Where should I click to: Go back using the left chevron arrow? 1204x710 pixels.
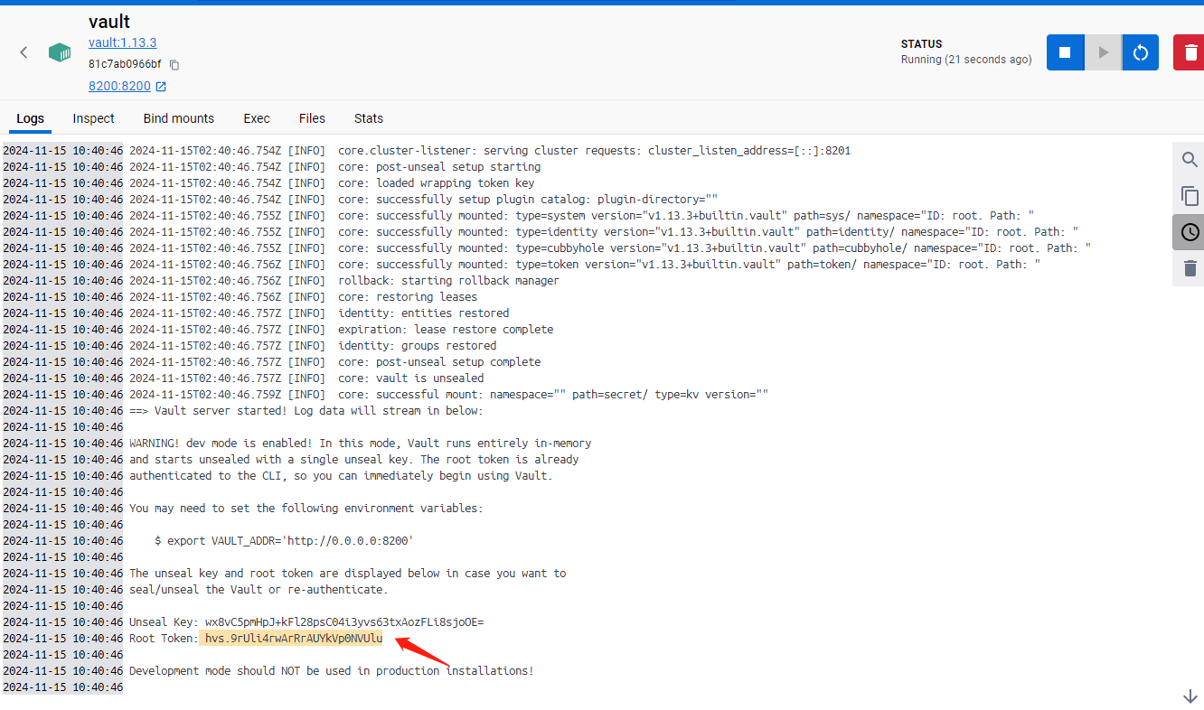point(24,52)
